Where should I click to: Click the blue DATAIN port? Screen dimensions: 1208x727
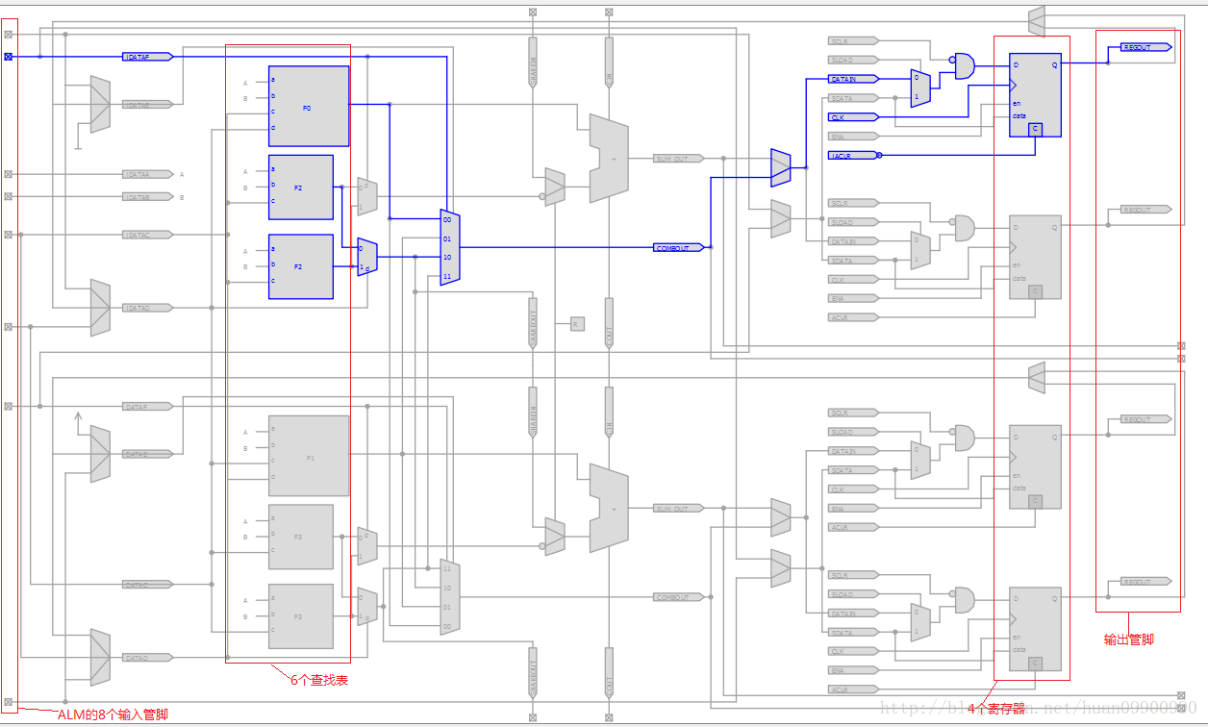click(853, 79)
